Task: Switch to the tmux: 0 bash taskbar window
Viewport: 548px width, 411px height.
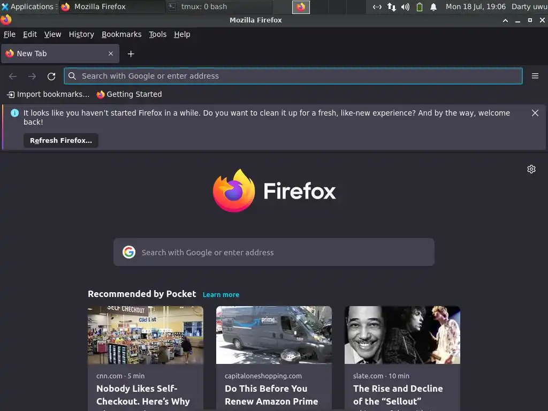Action: (219, 6)
